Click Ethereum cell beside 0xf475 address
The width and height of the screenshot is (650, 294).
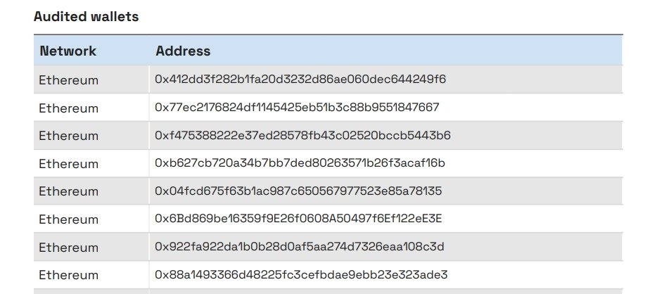tap(68, 136)
